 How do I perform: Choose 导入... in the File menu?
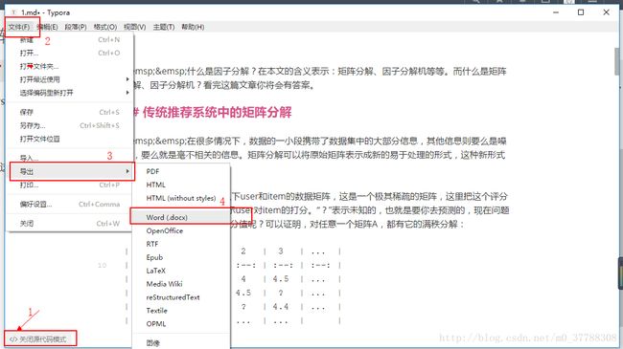(70, 158)
